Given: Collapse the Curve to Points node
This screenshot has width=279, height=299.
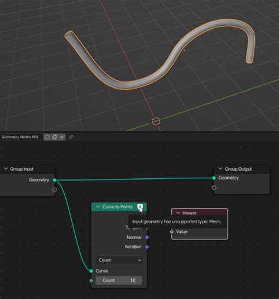Looking at the screenshot, I should [x=98, y=207].
